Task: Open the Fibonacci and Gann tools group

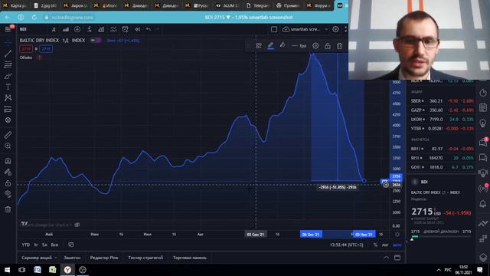Action: [x=8, y=64]
